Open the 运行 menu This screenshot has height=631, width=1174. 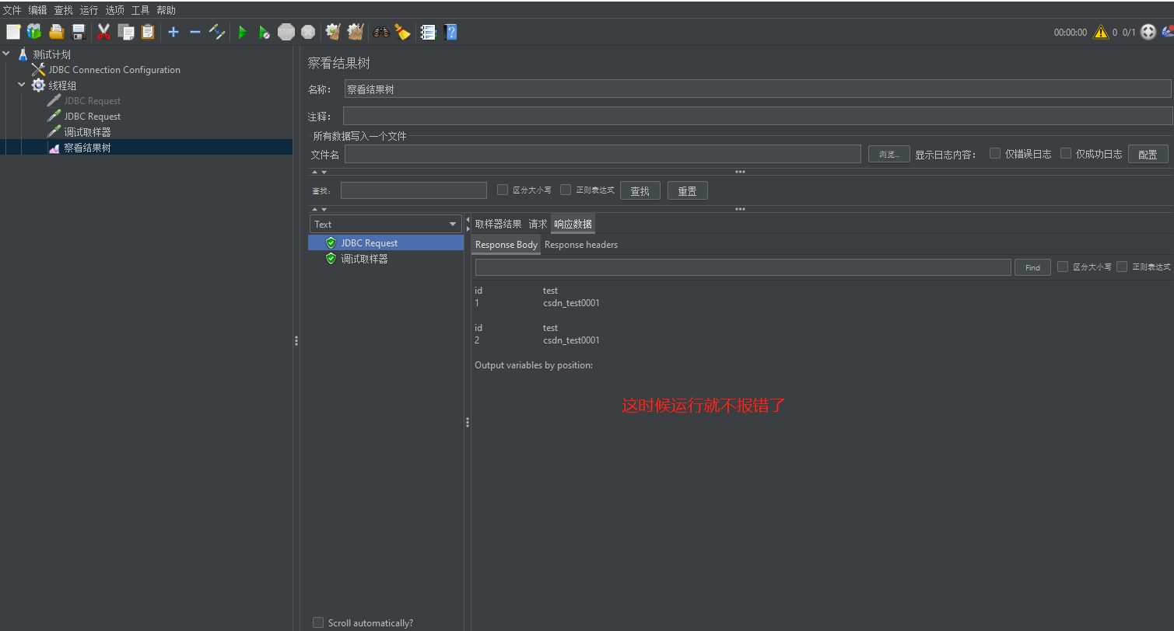pyautogui.click(x=89, y=10)
